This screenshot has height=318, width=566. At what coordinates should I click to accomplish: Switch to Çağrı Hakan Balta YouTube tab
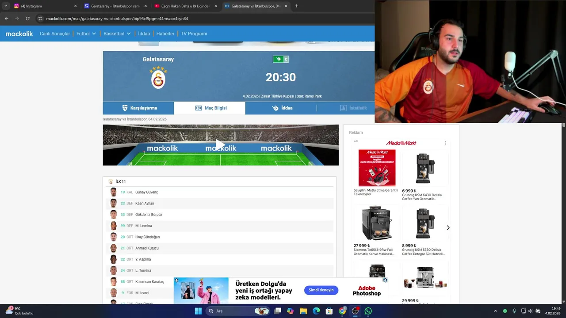pos(185,6)
